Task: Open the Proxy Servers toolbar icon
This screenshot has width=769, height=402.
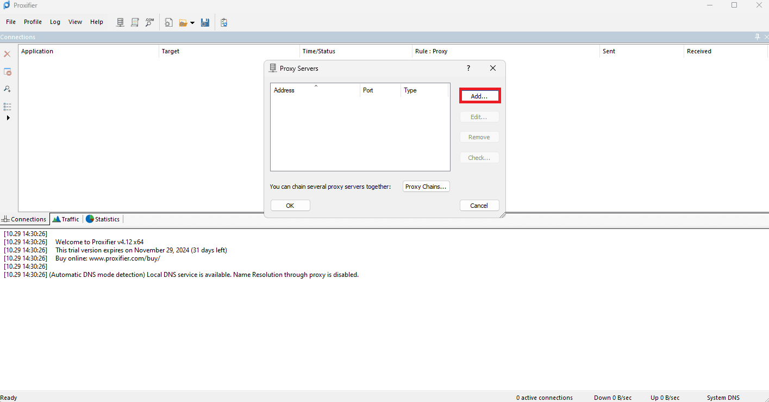Action: coord(120,22)
